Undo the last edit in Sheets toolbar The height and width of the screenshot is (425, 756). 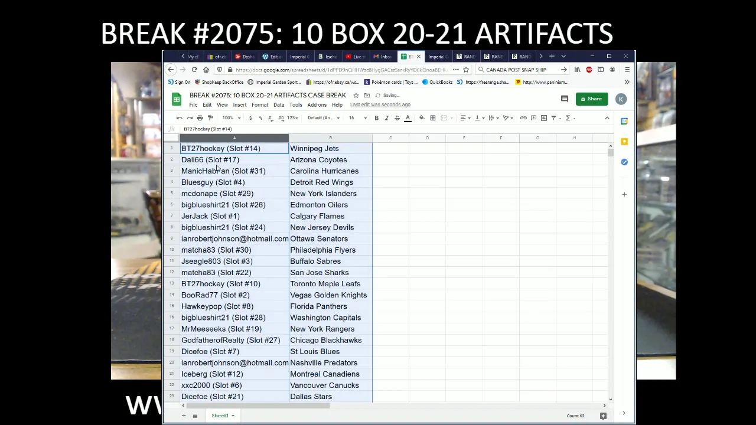tap(180, 118)
